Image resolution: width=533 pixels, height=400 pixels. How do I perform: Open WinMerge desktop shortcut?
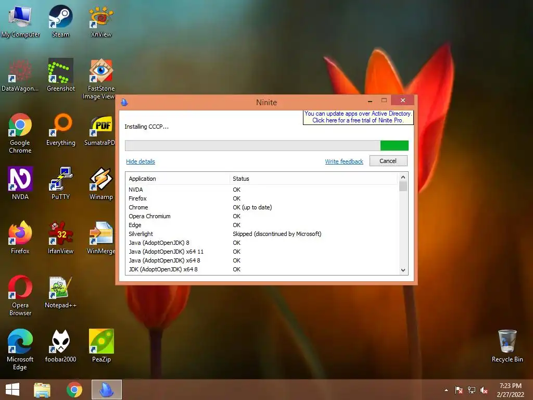tap(101, 238)
